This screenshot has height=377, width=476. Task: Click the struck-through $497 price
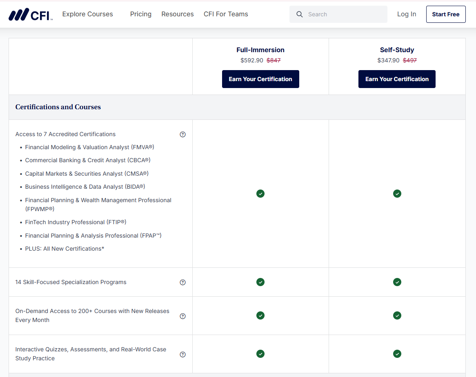410,60
